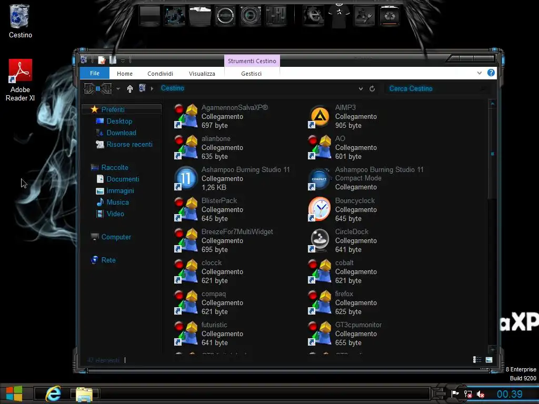The image size is (539, 404).
Task: Select Ashampoo Burning Studio Compact Mode icon
Action: 320,178
